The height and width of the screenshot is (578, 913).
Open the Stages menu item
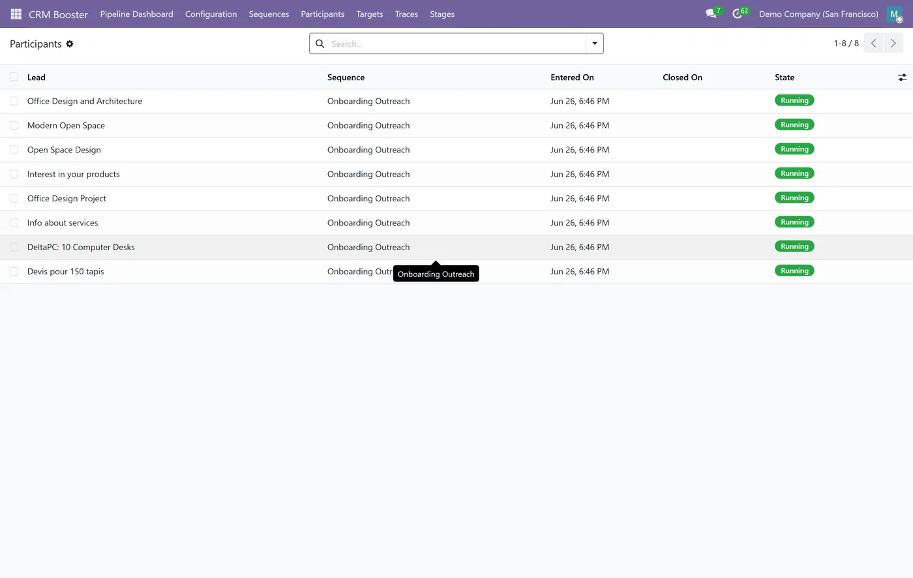442,14
